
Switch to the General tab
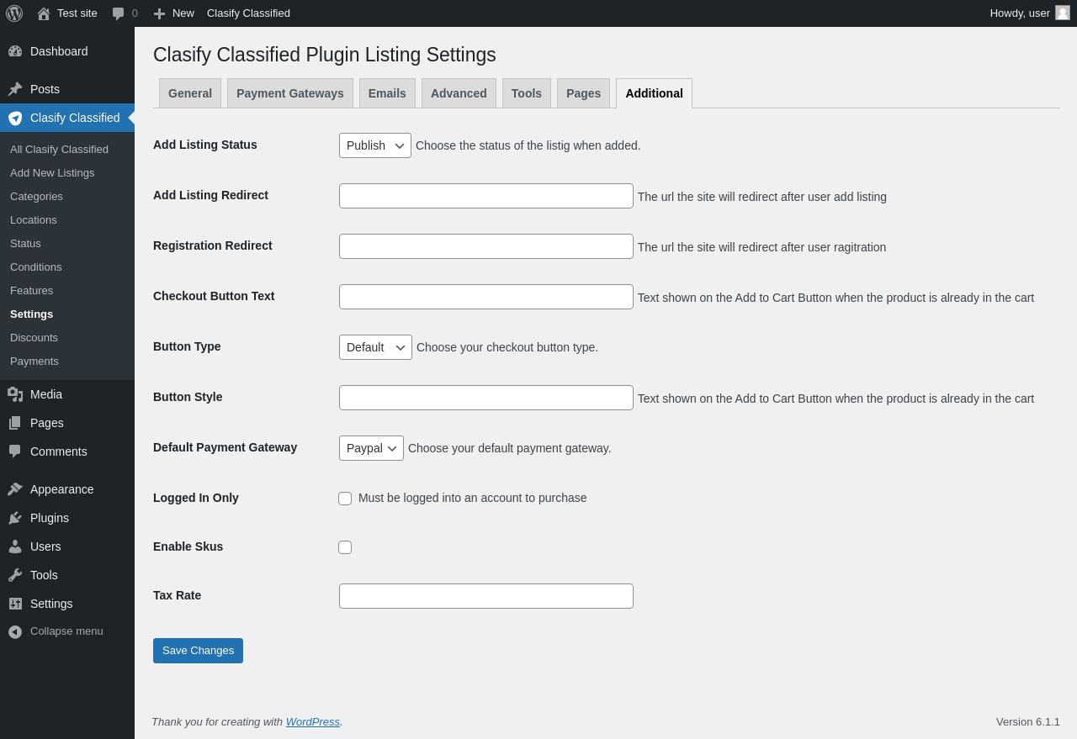coord(190,93)
